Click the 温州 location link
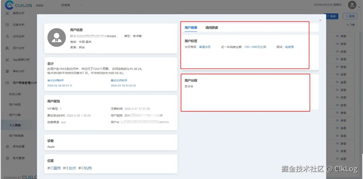The height and width of the screenshot is (179, 363). pos(57,168)
